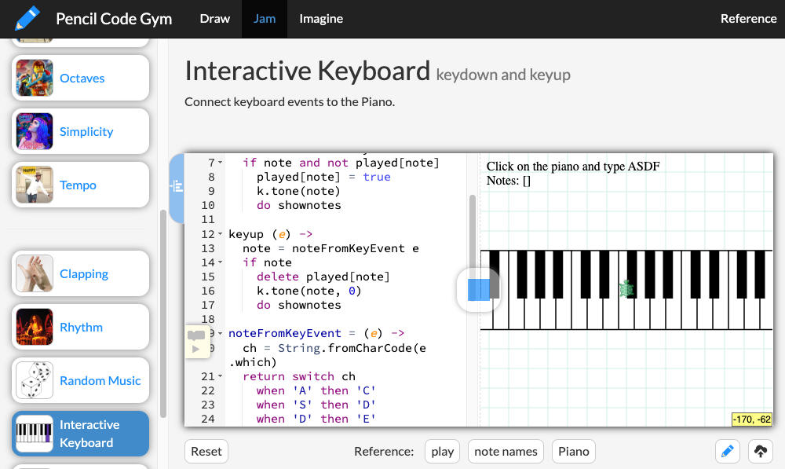Click the Pencil Code Gym pencil logo

tap(27, 17)
